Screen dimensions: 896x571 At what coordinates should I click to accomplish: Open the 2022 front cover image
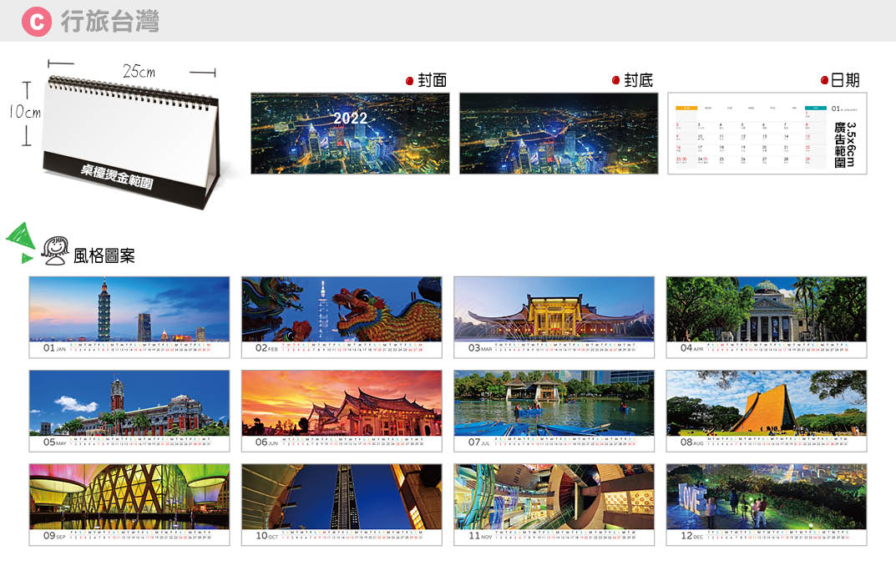[x=350, y=133]
